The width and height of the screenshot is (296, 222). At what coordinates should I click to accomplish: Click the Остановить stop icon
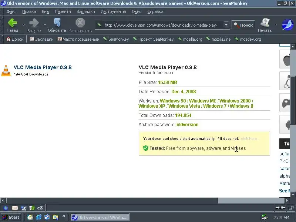(80, 25)
